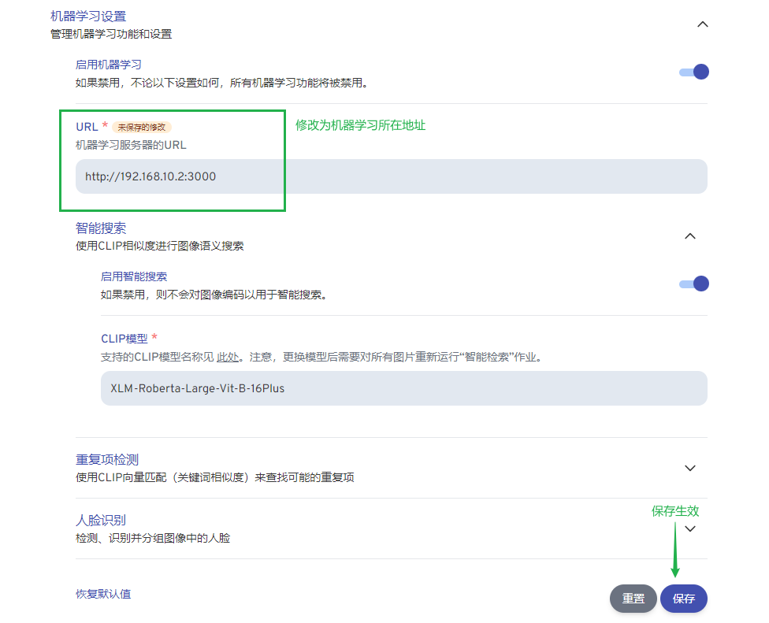The image size is (769, 623).
Task: Toggle the 启用机器学习 switch
Action: click(693, 72)
